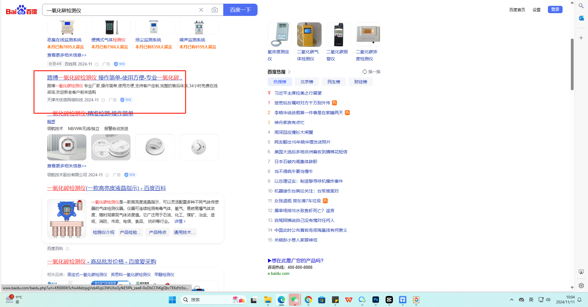Image resolution: width=588 pixels, height=307 pixels.
Task: Click the page vertical scrollbar thumb
Action: click(x=572, y=64)
